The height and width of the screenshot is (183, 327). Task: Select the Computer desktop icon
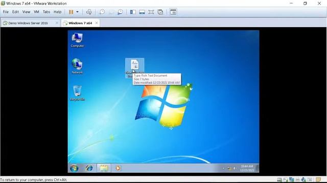click(77, 40)
